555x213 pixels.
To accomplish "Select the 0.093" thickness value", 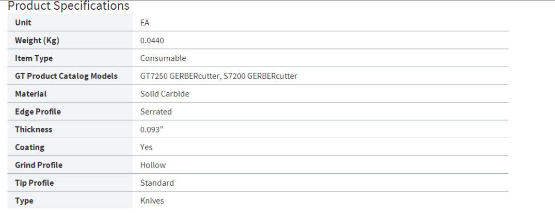I will pos(152,129).
